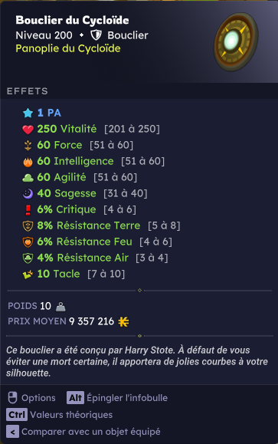Image resolution: width=278 pixels, height=444 pixels.
Task: Click the kamas currency icon
Action: tap(123, 321)
